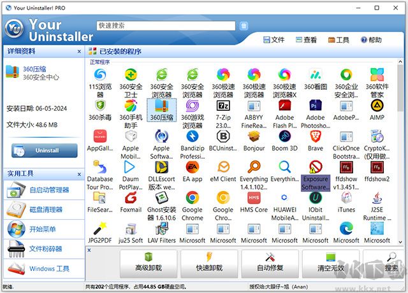408x293 pixels.
Task: Open the 工具 menu
Action: click(x=339, y=39)
